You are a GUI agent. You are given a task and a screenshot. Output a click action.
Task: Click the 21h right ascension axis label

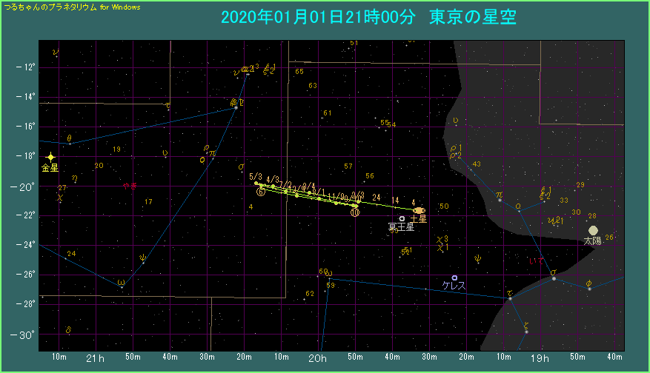pyautogui.click(x=96, y=359)
